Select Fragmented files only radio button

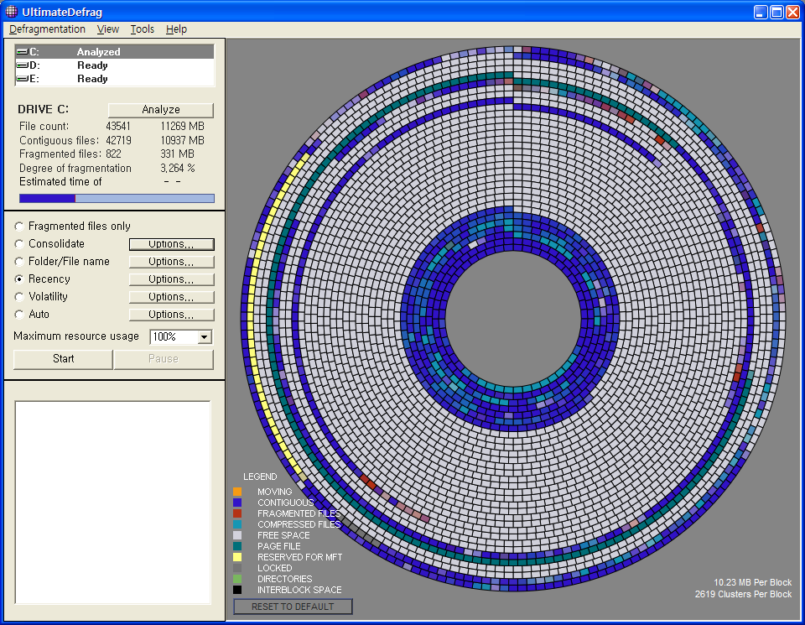click(19, 227)
